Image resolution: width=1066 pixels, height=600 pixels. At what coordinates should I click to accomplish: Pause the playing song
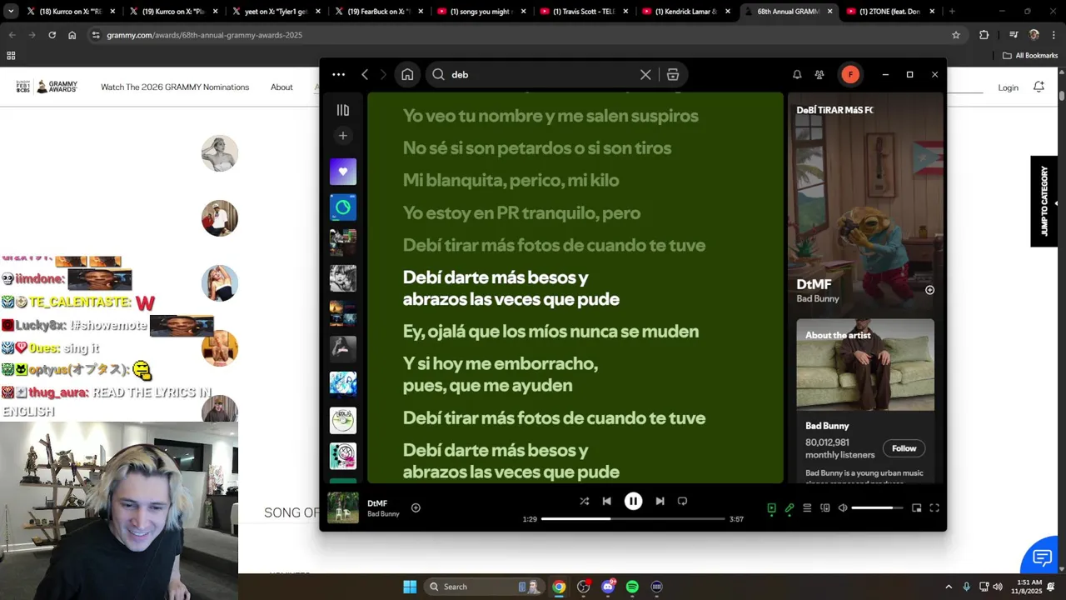tap(633, 501)
